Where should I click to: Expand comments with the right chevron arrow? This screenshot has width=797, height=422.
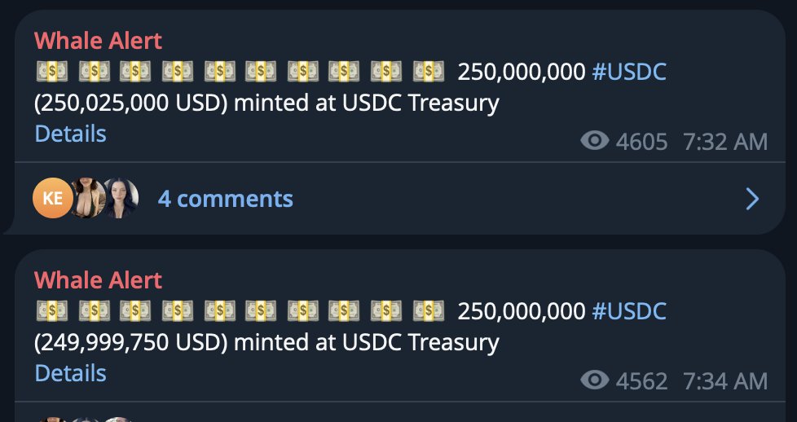[x=752, y=199]
